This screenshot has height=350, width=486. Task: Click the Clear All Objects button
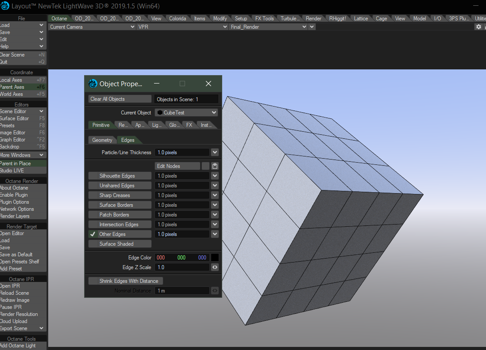[120, 99]
